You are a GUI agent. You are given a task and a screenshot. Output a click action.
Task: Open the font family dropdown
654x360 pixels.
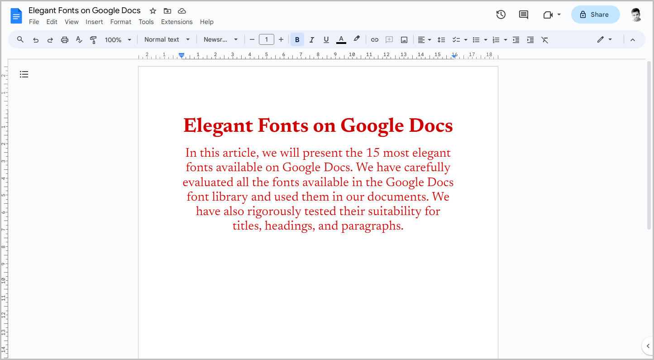tap(221, 39)
